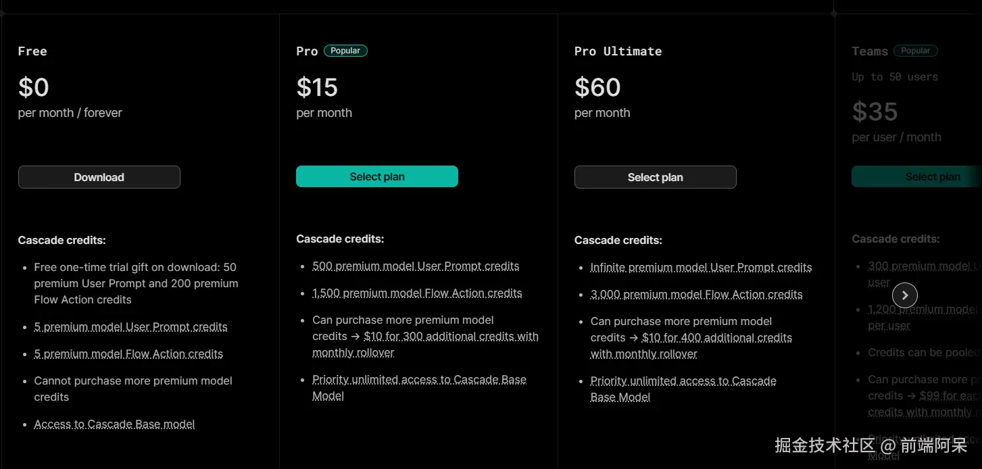982x469 pixels.
Task: Open 3,000 premium model Flow Action credits link
Action: 696,295
